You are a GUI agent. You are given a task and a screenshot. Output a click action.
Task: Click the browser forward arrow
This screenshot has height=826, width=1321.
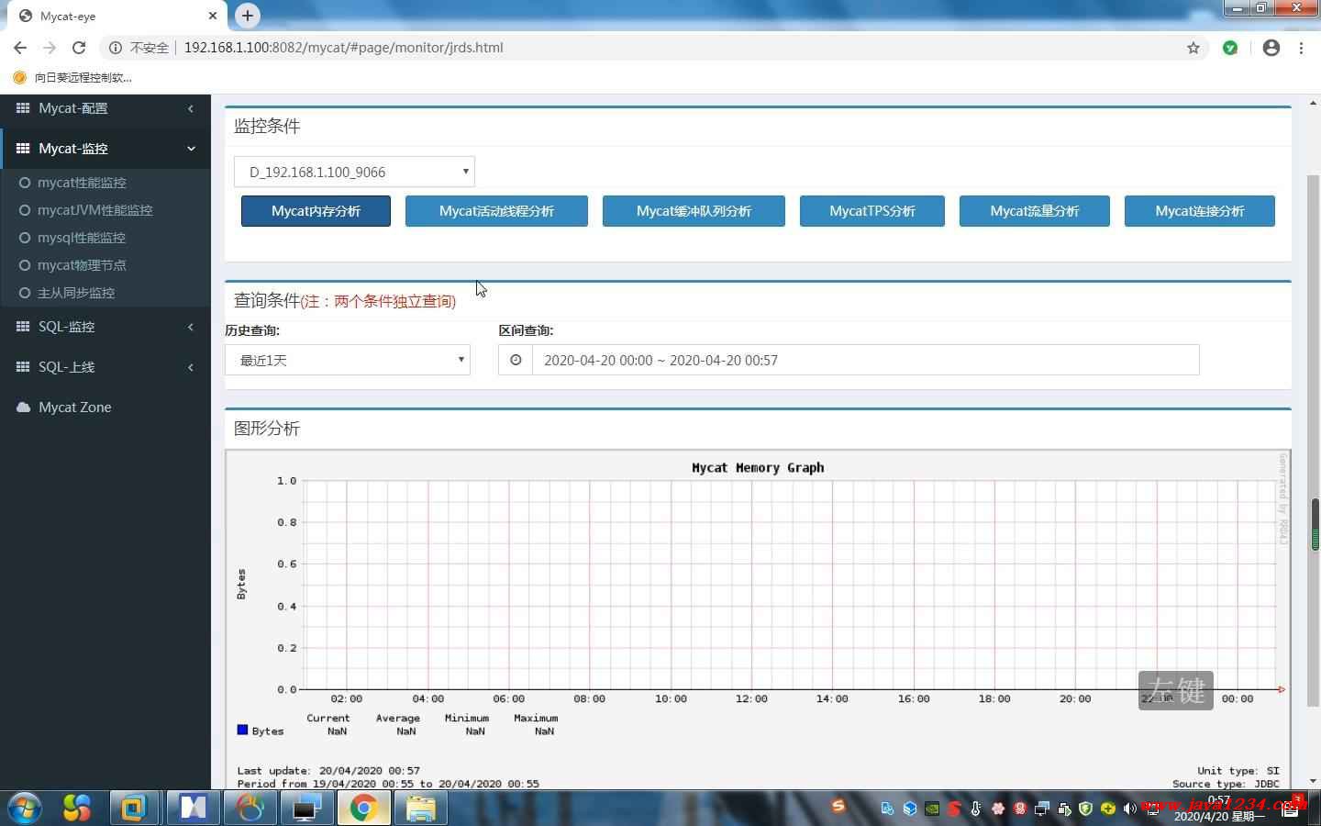click(x=50, y=48)
